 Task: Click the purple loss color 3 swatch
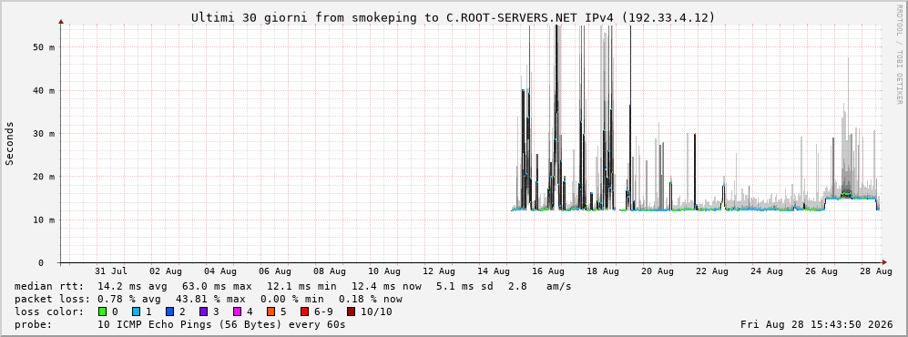pos(203,311)
